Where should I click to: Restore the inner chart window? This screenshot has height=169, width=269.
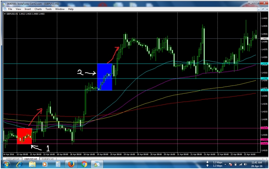tap(263, 9)
